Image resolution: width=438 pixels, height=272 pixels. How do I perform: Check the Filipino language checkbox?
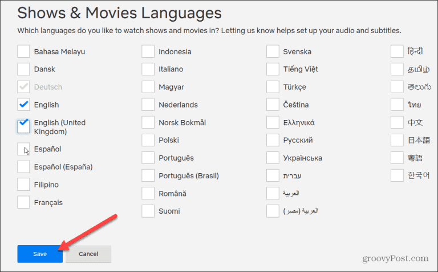pyautogui.click(x=23, y=185)
